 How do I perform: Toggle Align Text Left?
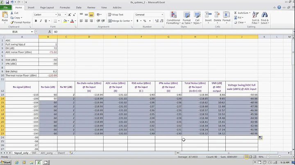[x=81, y=21]
